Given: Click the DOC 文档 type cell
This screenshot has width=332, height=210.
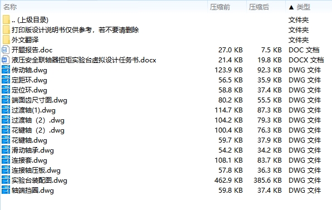Looking at the screenshot, I should click(304, 50).
